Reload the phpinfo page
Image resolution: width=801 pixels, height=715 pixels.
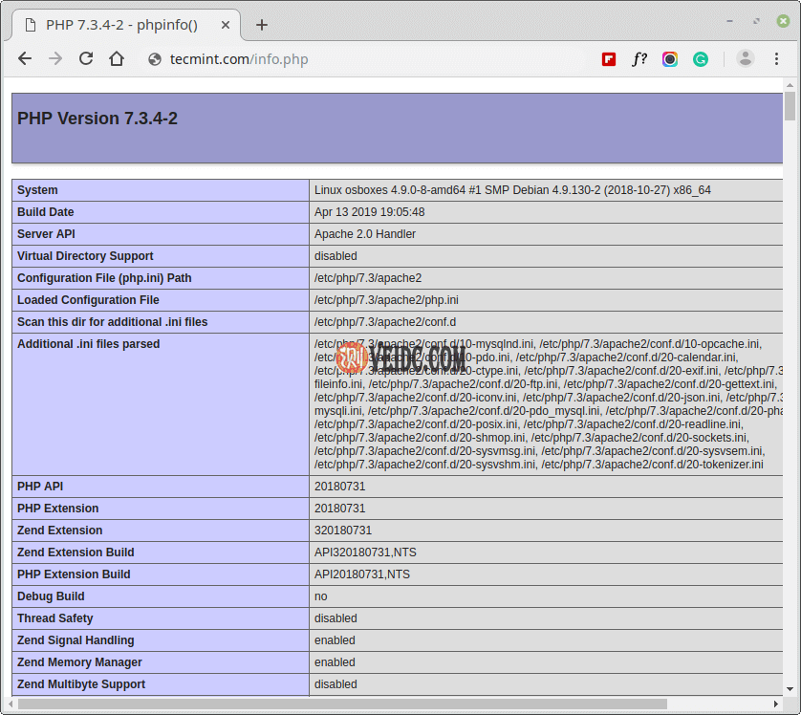[x=86, y=59]
